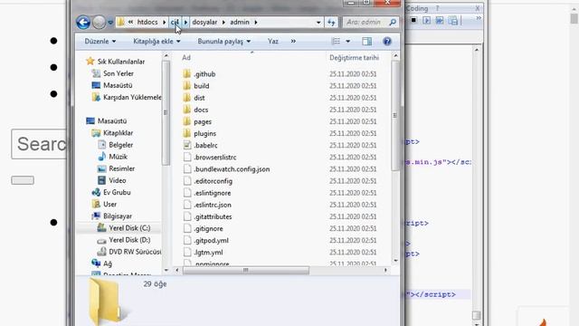Select the .browserslistrc file
Screen dimensions: 579x326
click(x=215, y=157)
